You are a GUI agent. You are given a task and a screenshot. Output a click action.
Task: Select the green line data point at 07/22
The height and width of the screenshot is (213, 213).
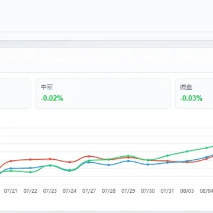click(x=30, y=172)
